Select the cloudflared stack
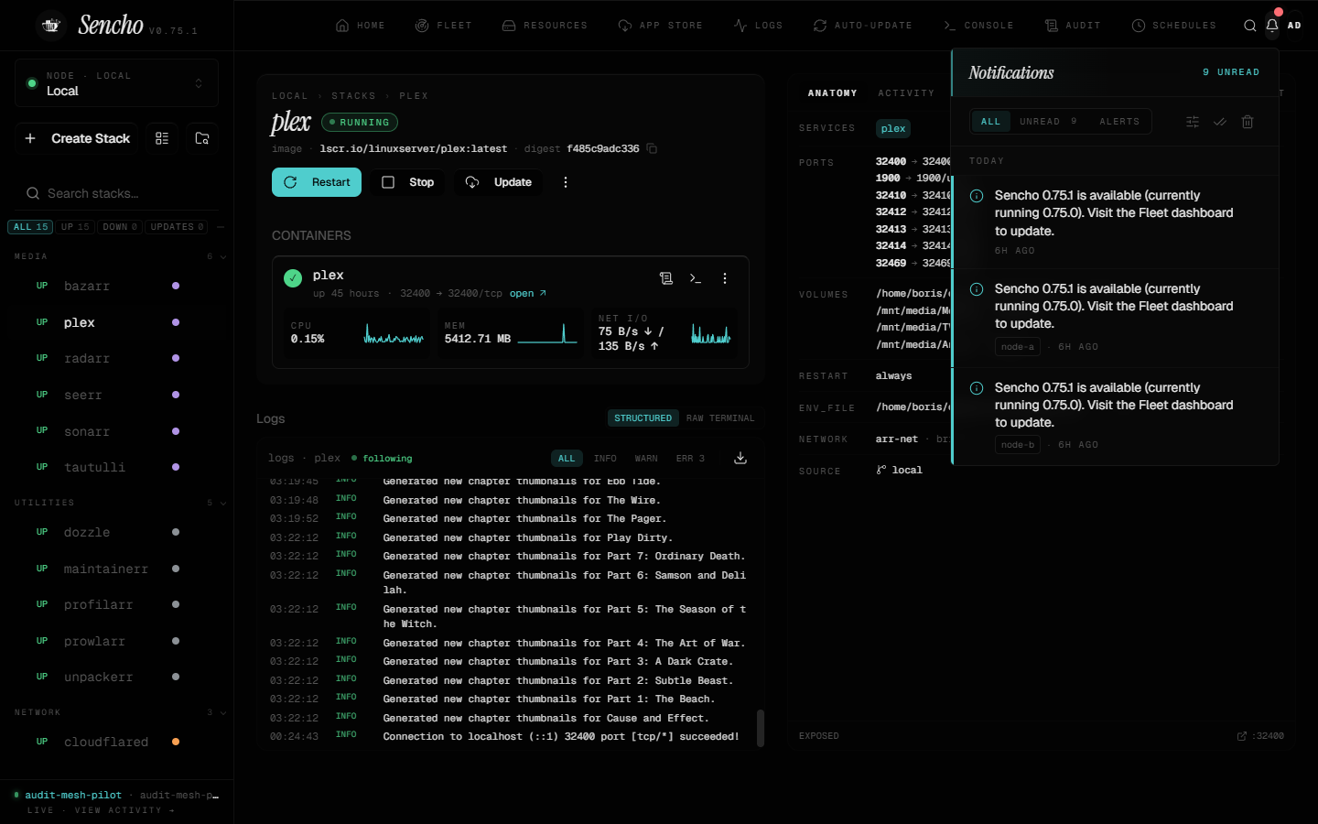The height and width of the screenshot is (824, 1318). [x=108, y=742]
